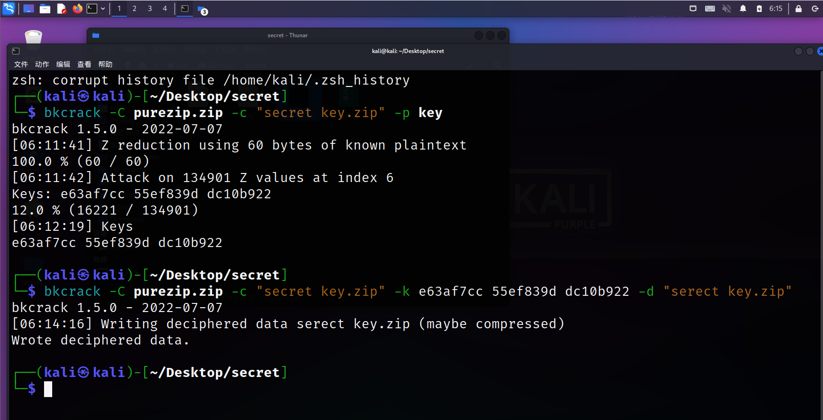Image resolution: width=823 pixels, height=420 pixels.
Task: Click the terminal cursor at the prompt
Action: pos(48,389)
